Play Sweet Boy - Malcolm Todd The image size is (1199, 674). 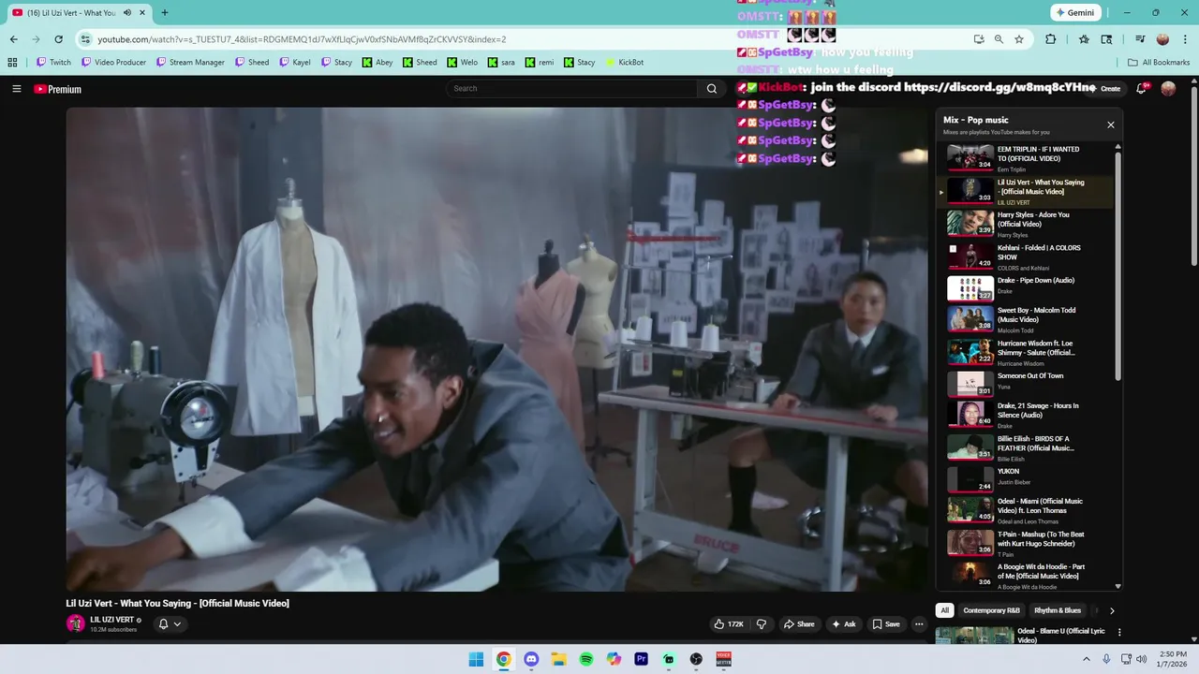(1026, 319)
